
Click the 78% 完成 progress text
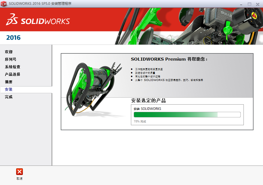tap(140, 121)
